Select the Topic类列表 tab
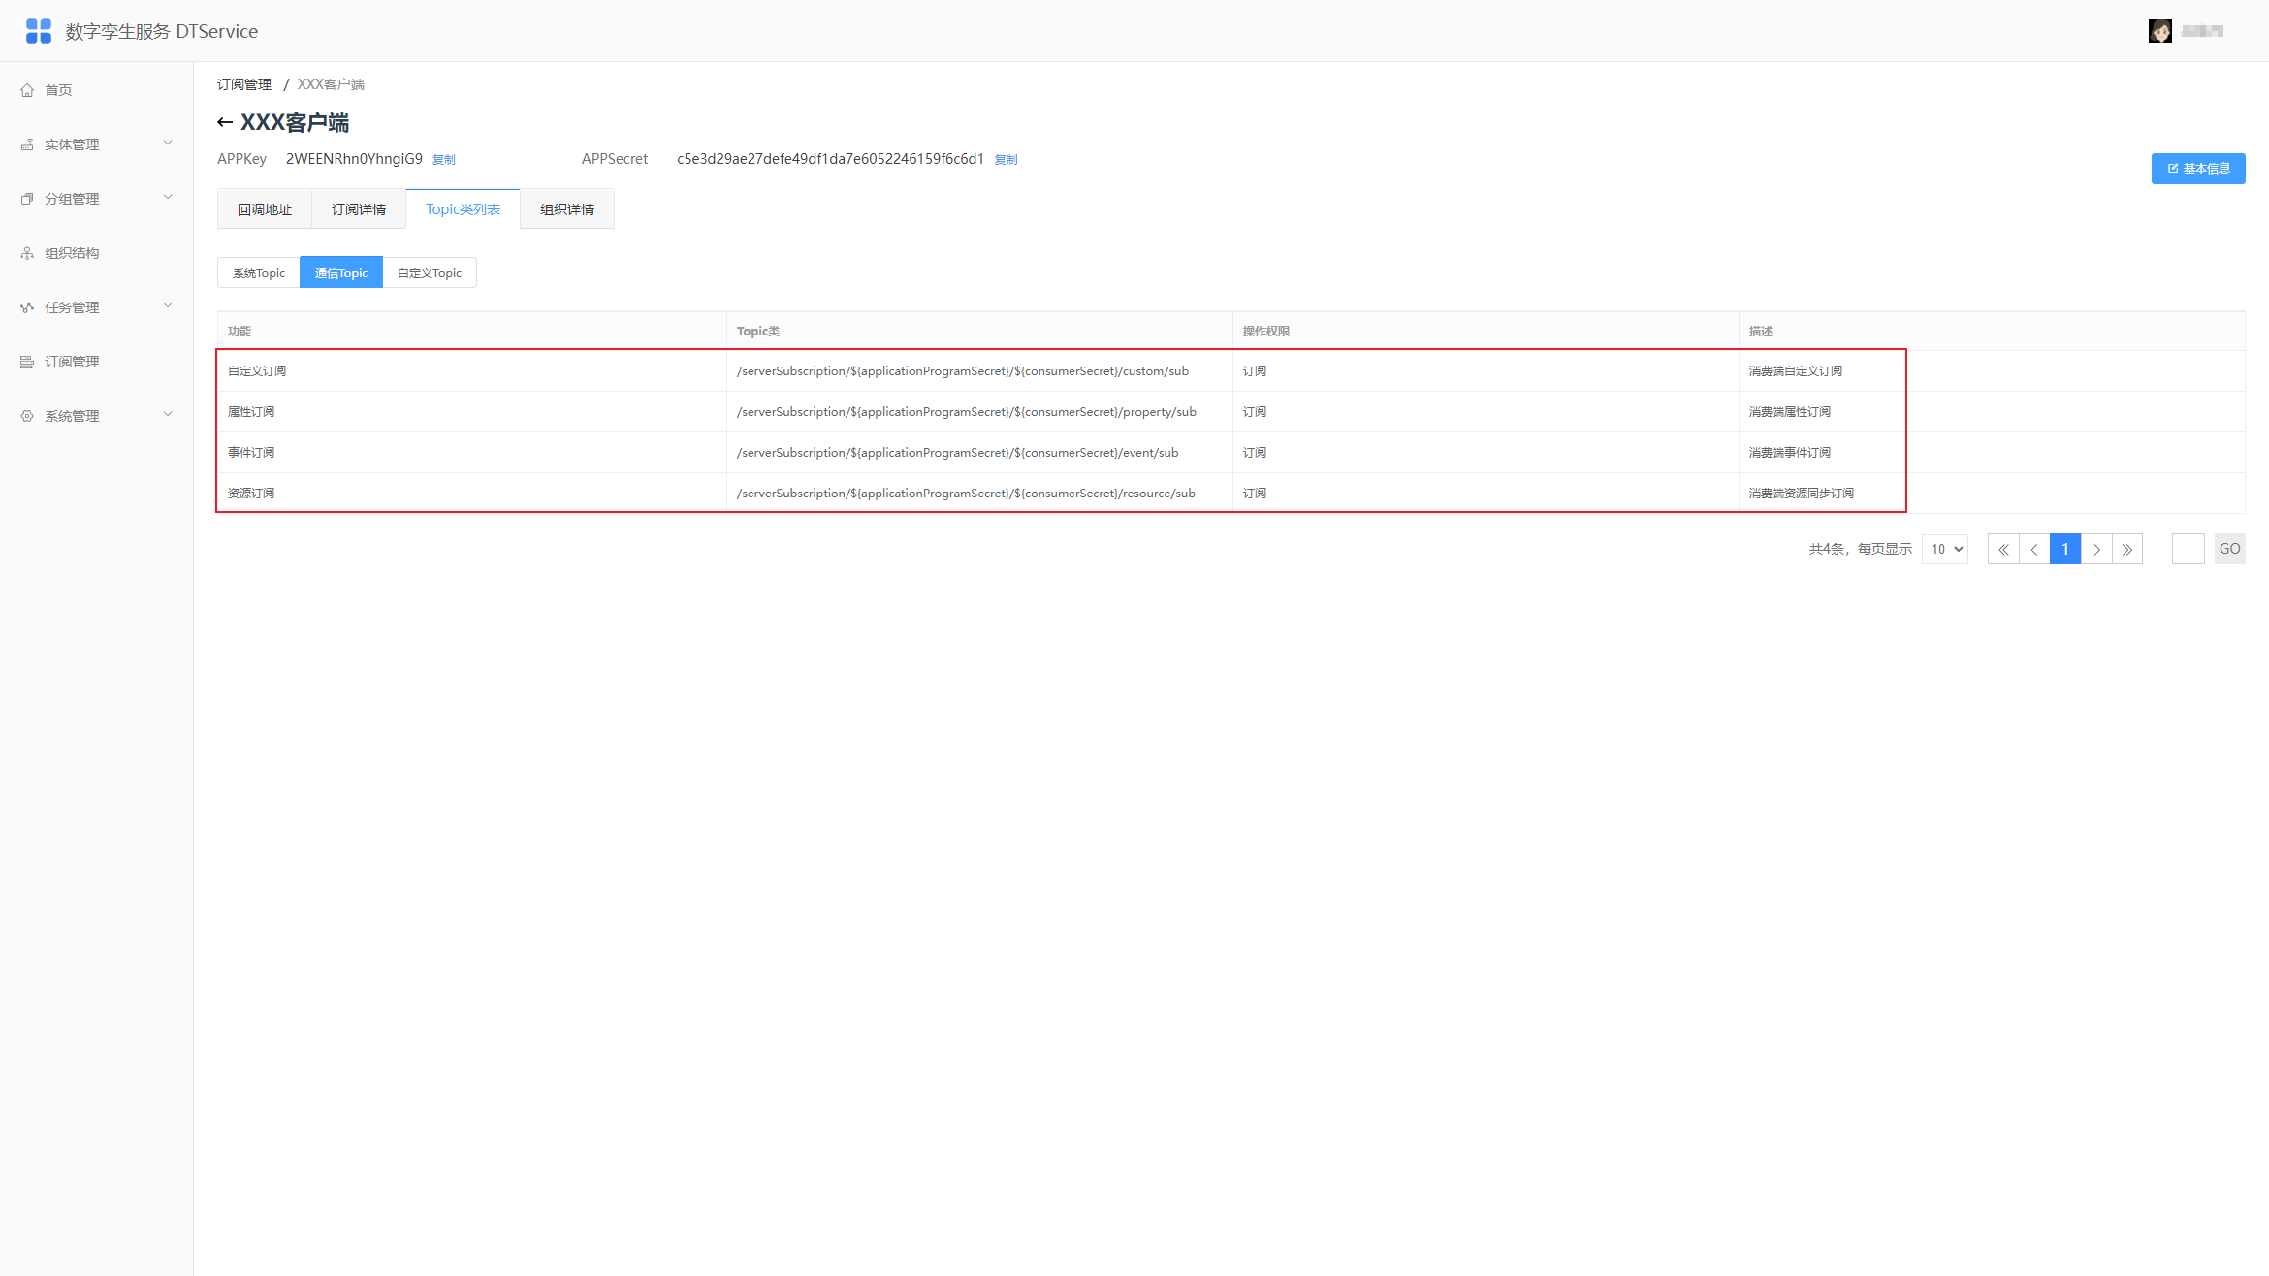2269x1276 pixels. pyautogui.click(x=463, y=209)
